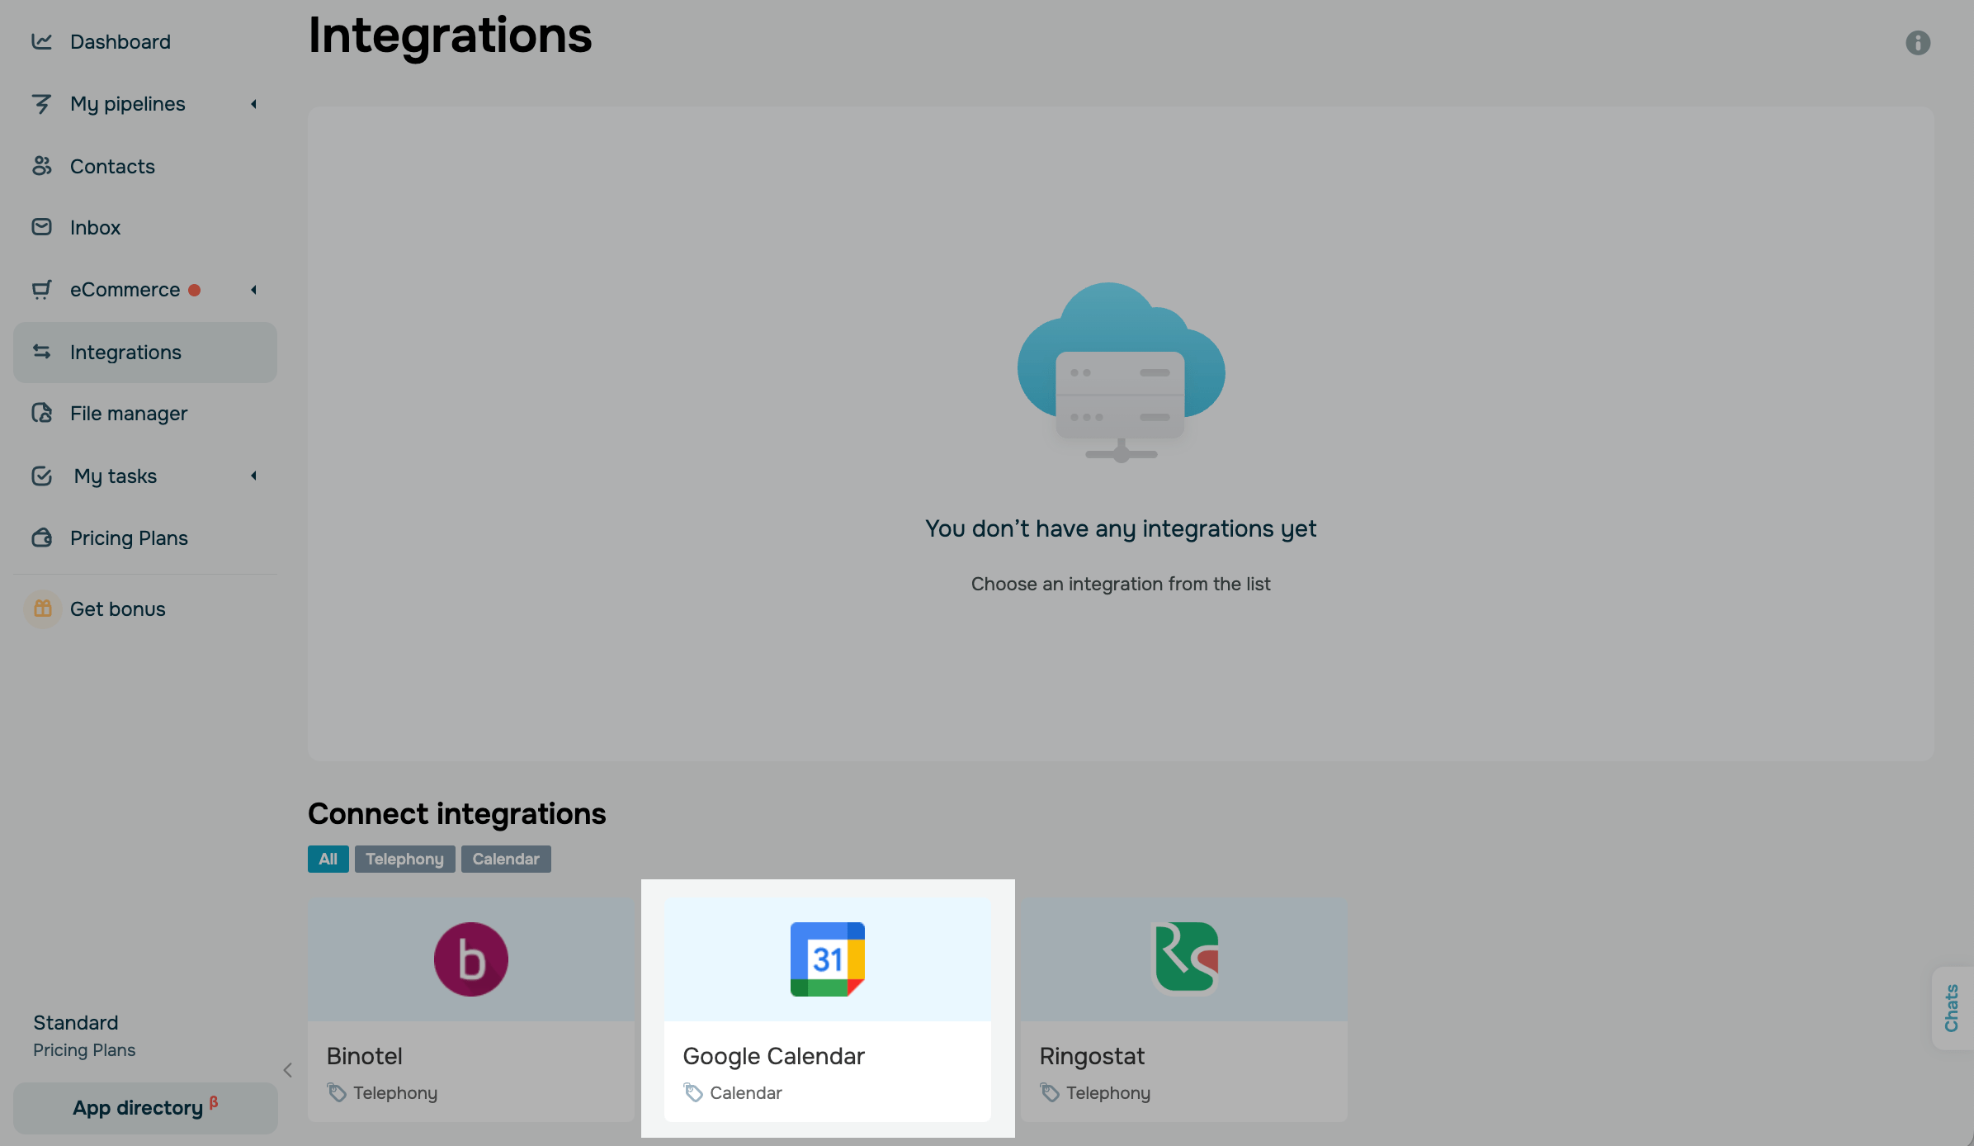Viewport: 1974px width, 1146px height.
Task: Click the Get bonus gift icon
Action: click(43, 609)
